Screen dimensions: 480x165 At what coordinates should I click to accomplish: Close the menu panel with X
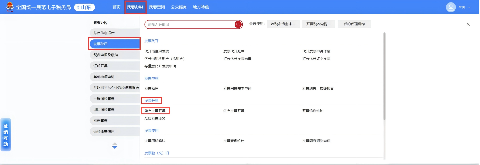pyautogui.click(x=468, y=24)
